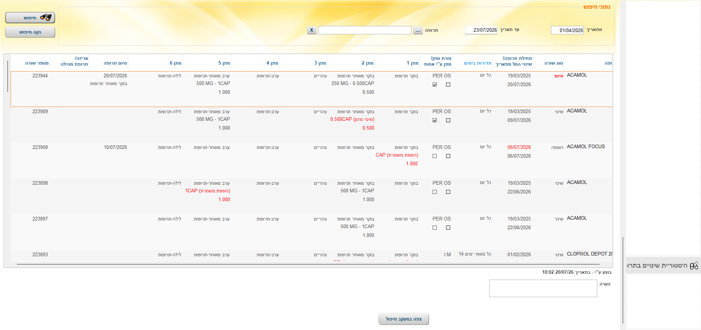The height and width of the screenshot is (330, 701).
Task: Select row number 223893
Action: coord(40,255)
